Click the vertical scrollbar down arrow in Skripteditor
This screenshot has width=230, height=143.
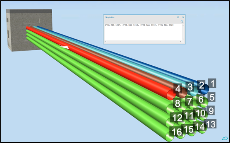coord(183,39)
